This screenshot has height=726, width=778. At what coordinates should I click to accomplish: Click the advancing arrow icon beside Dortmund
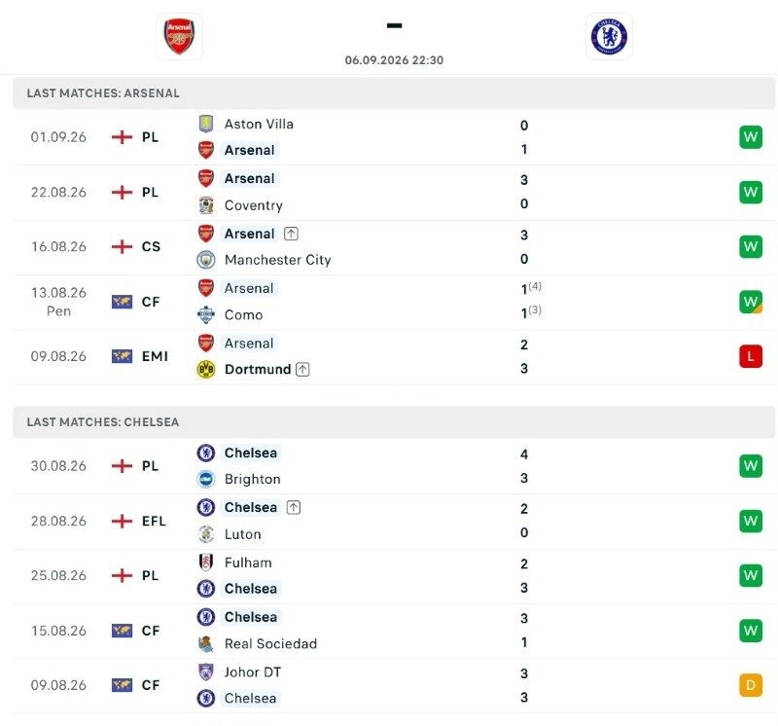coord(302,370)
